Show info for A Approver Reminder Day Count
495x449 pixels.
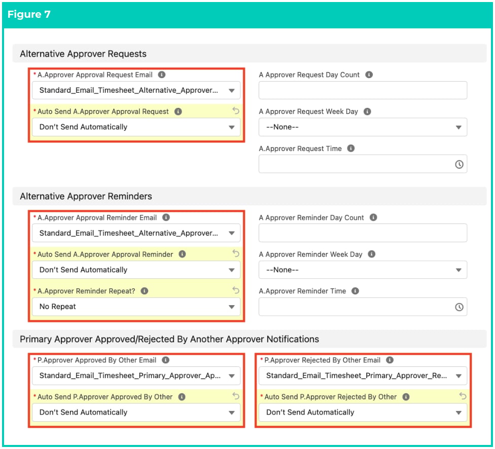pos(373,217)
